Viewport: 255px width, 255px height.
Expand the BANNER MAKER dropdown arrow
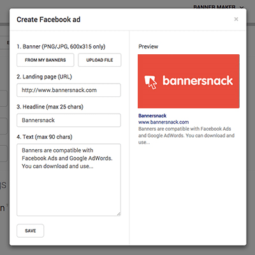pos(242,7)
